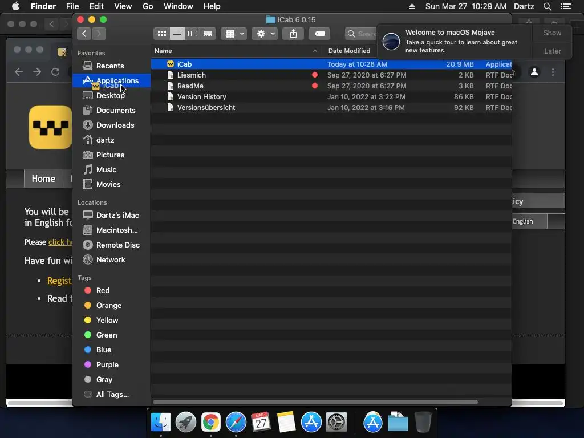
Task: Open Desktop folder in sidebar
Action: (112, 96)
